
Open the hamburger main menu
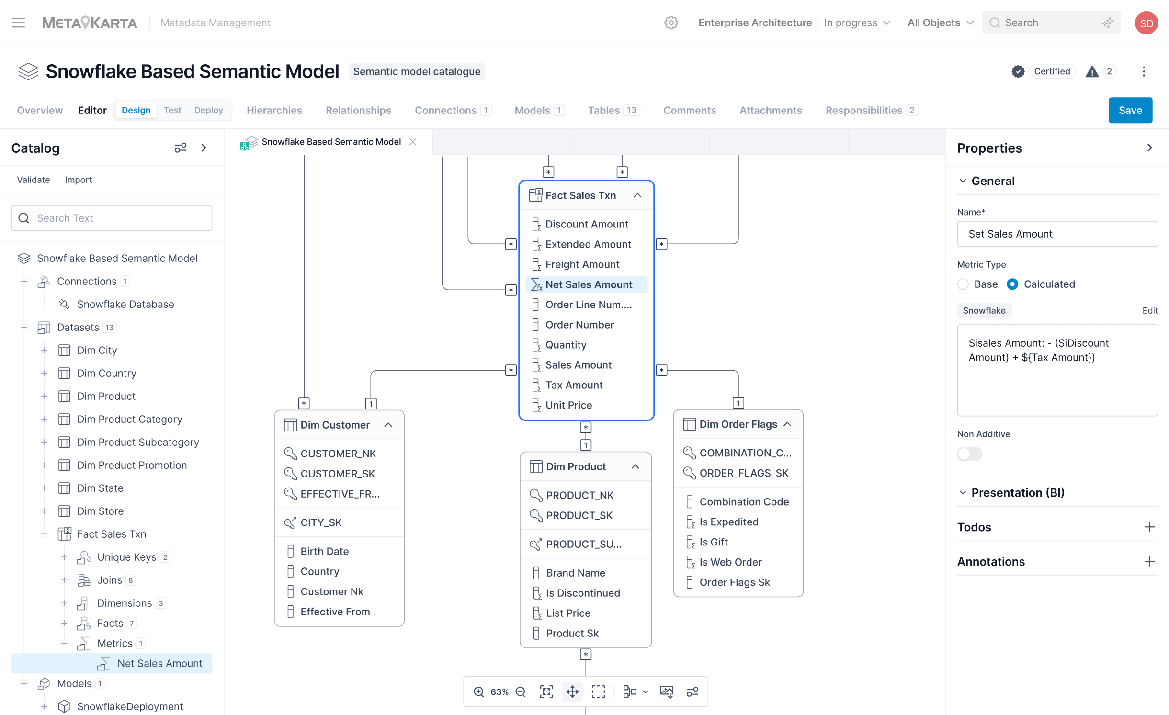pos(18,23)
